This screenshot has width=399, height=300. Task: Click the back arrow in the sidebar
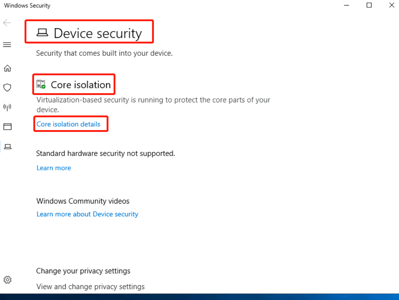[7, 23]
